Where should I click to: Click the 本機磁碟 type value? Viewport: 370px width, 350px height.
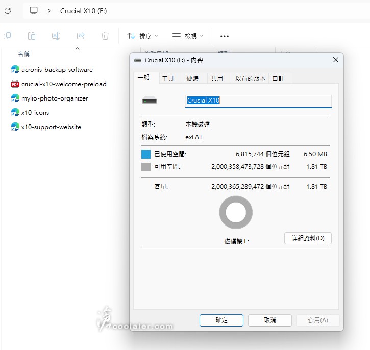(198, 124)
